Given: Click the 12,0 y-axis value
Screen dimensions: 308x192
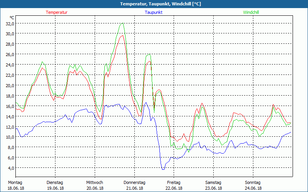Looking at the screenshot, I should pyautogui.click(x=10, y=127).
